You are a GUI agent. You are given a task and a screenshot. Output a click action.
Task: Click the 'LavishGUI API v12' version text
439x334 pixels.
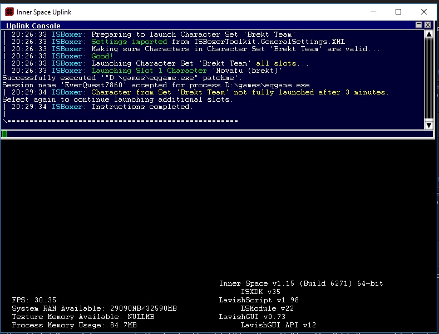[278, 325]
